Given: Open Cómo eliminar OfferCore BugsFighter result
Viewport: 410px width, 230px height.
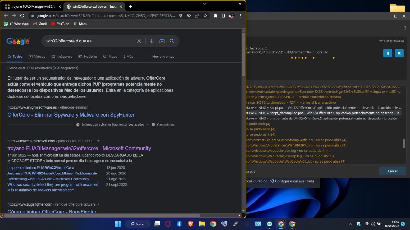Looking at the screenshot, I should [52, 212].
